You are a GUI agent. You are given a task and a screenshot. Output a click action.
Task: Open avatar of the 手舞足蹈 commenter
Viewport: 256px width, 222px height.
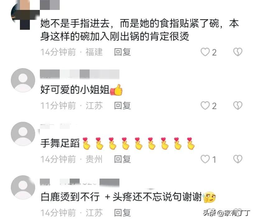coord(23,134)
